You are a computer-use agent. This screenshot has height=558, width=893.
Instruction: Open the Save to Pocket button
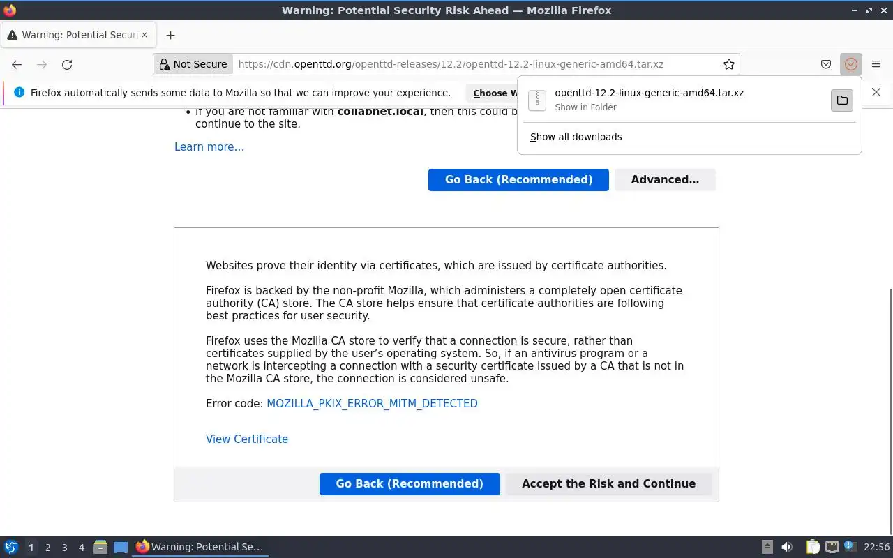click(x=826, y=64)
